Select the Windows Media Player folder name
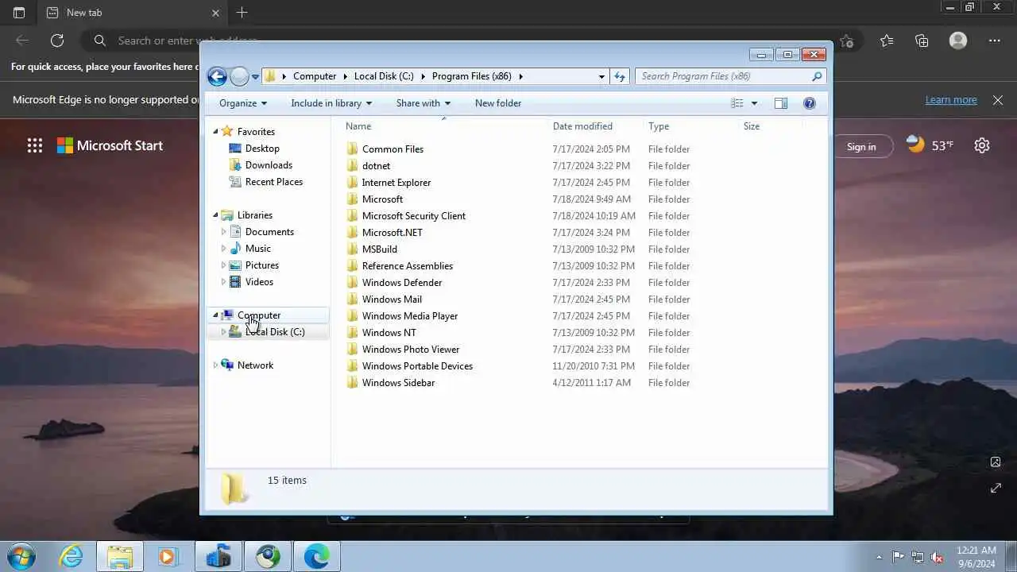The height and width of the screenshot is (572, 1017). point(410,316)
